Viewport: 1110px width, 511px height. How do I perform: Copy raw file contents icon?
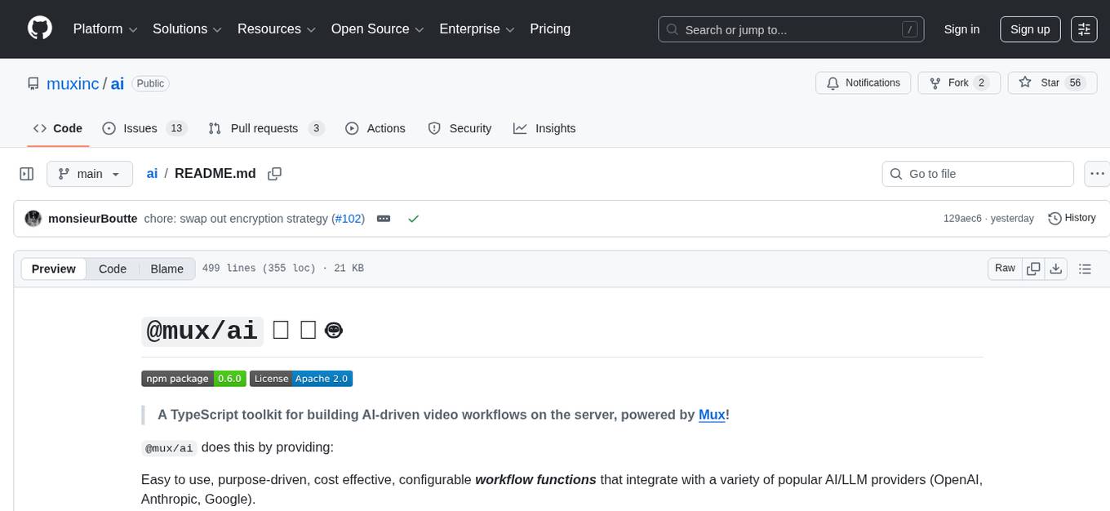coord(1033,269)
